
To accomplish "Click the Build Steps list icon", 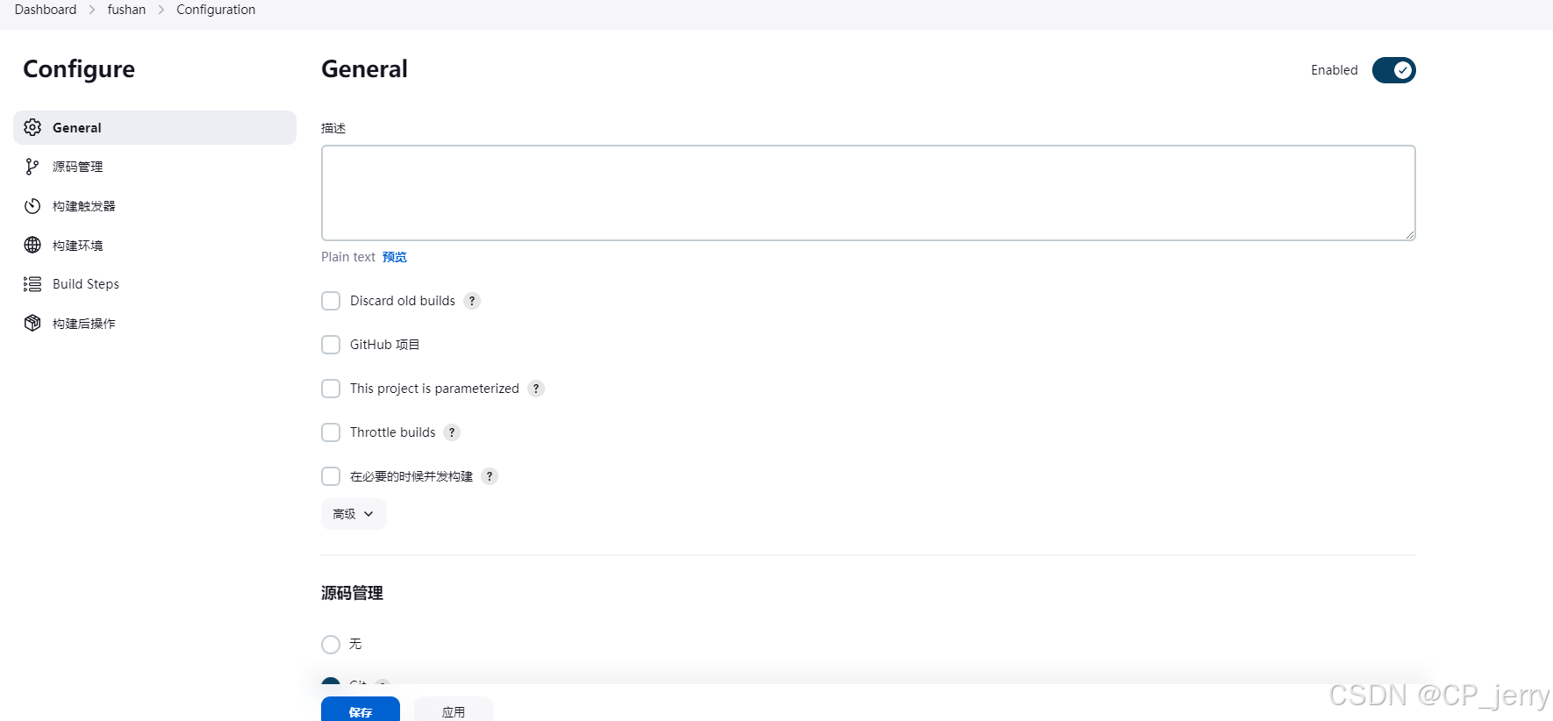I will tap(32, 284).
